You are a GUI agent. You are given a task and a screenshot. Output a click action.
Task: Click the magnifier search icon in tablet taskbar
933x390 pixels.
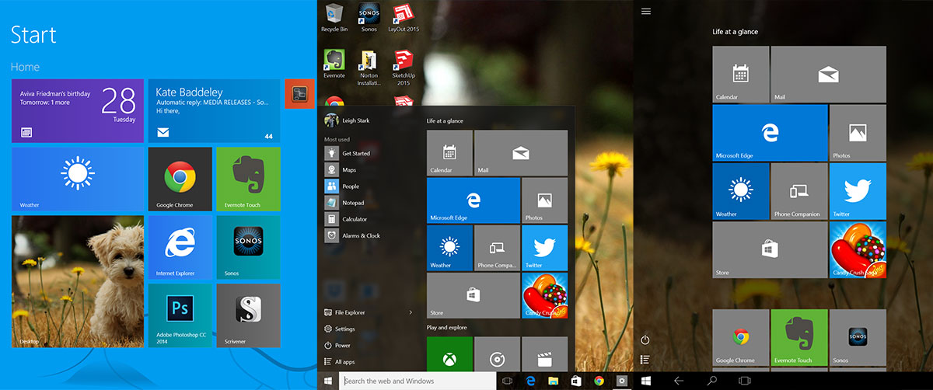pos(711,381)
